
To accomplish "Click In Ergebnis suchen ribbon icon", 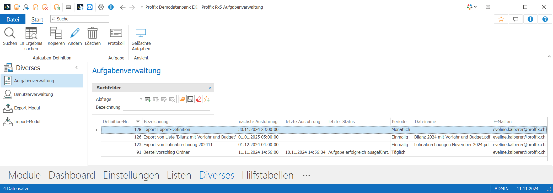I will tap(31, 33).
